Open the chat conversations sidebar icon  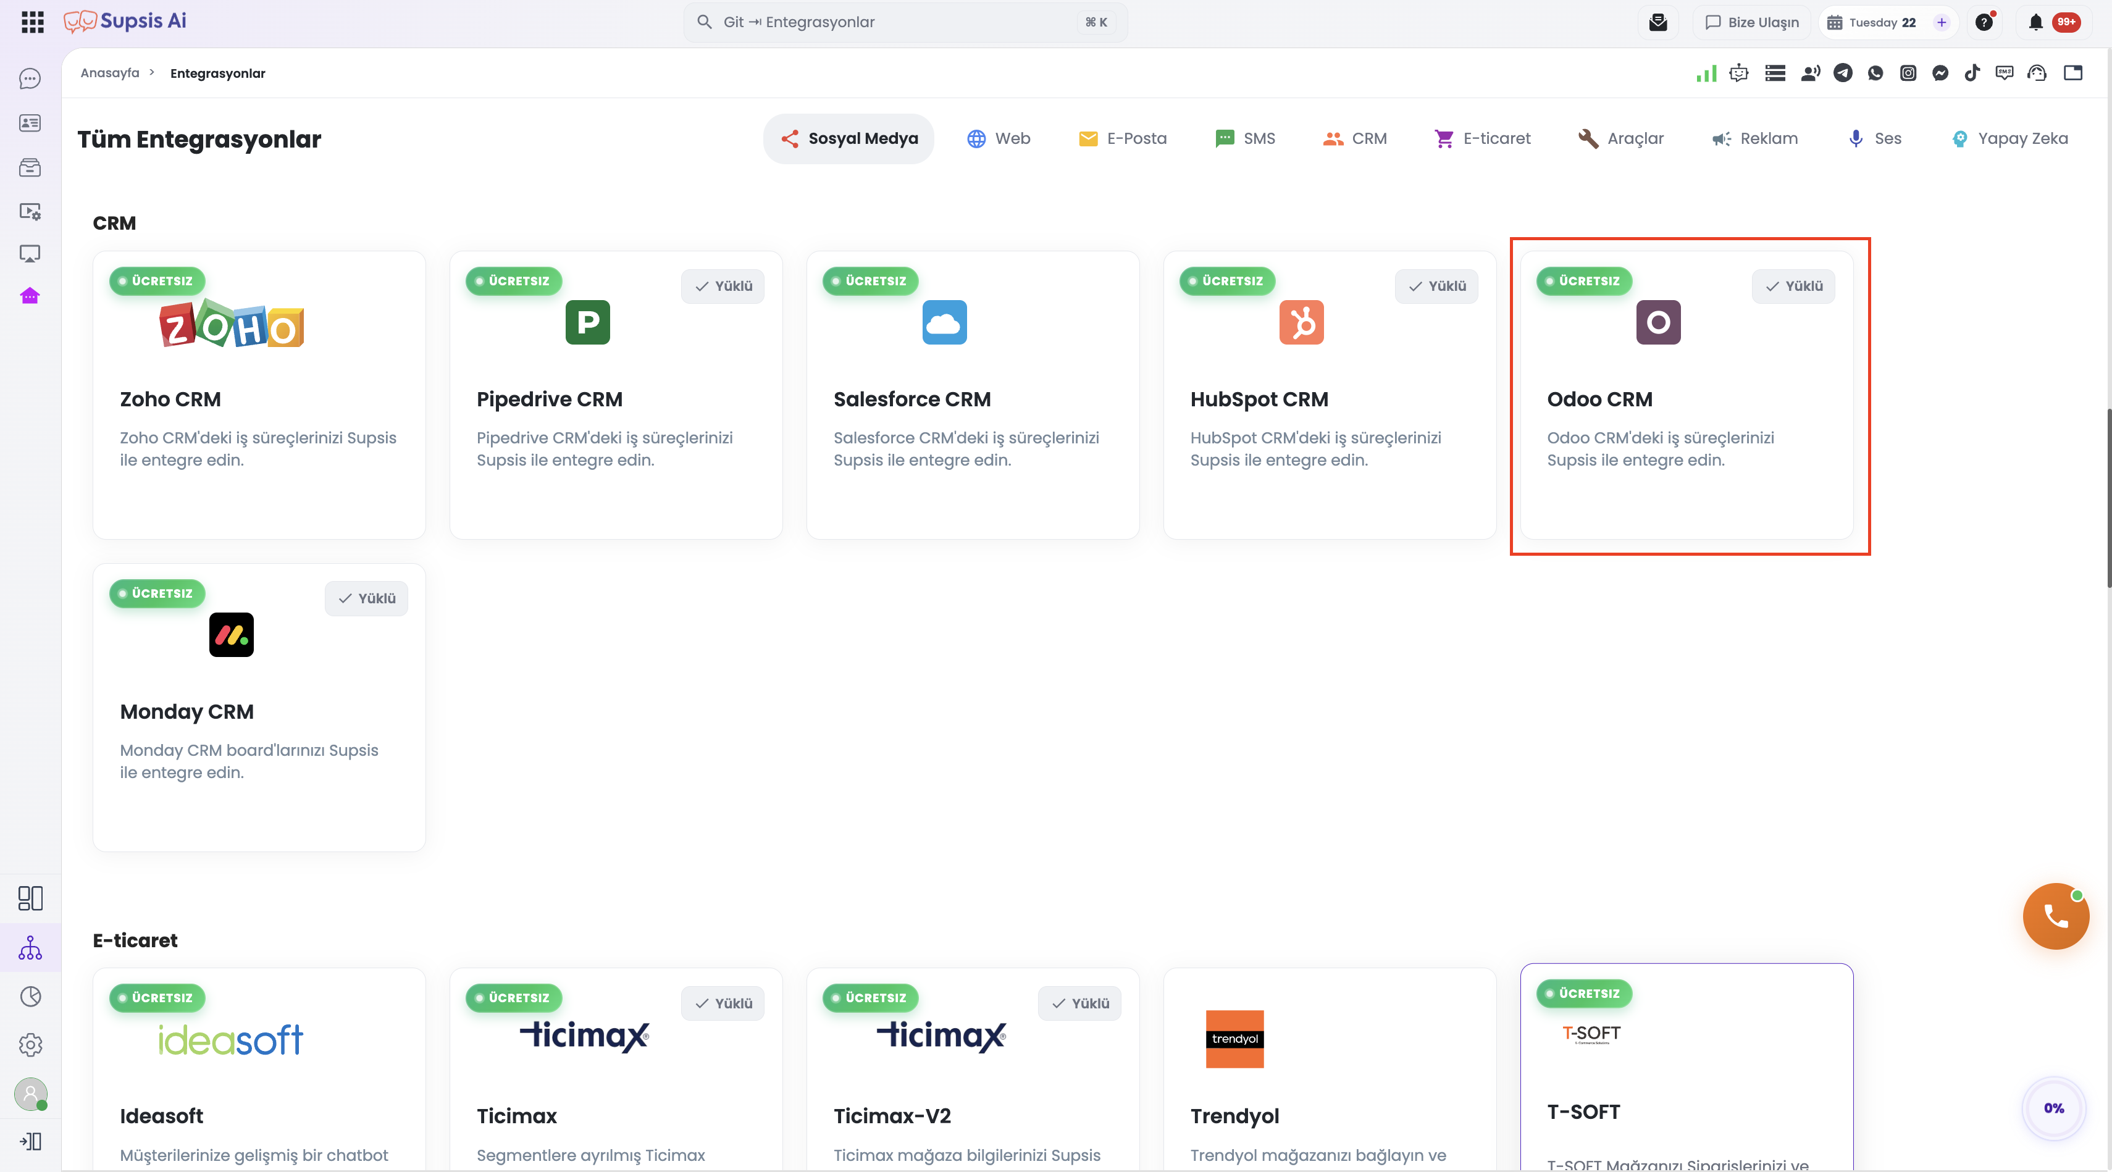click(30, 78)
